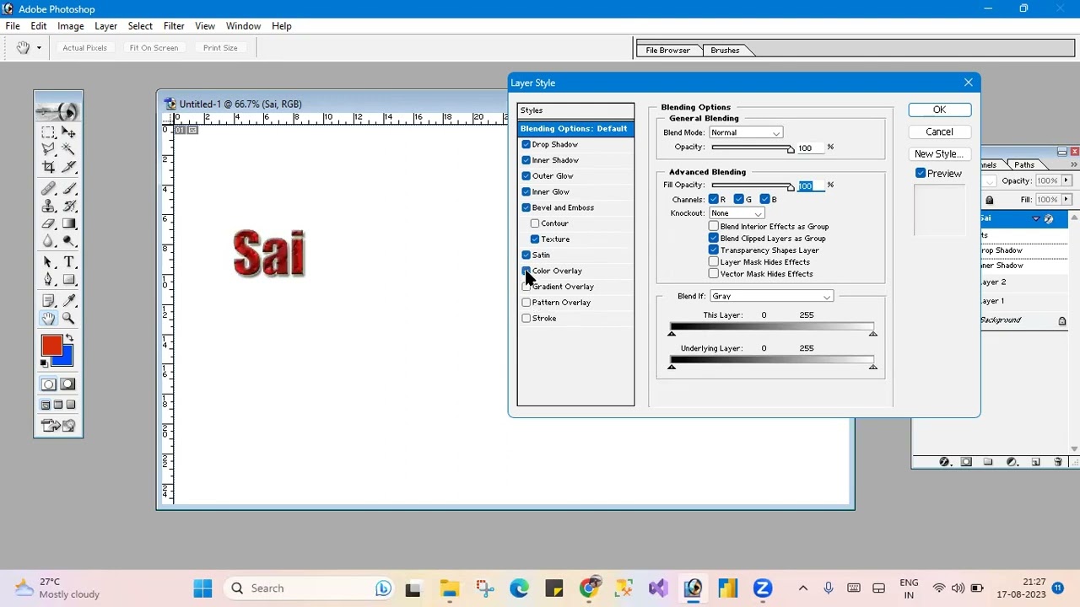Open Hand tool preset picker arrow

click(x=39, y=48)
